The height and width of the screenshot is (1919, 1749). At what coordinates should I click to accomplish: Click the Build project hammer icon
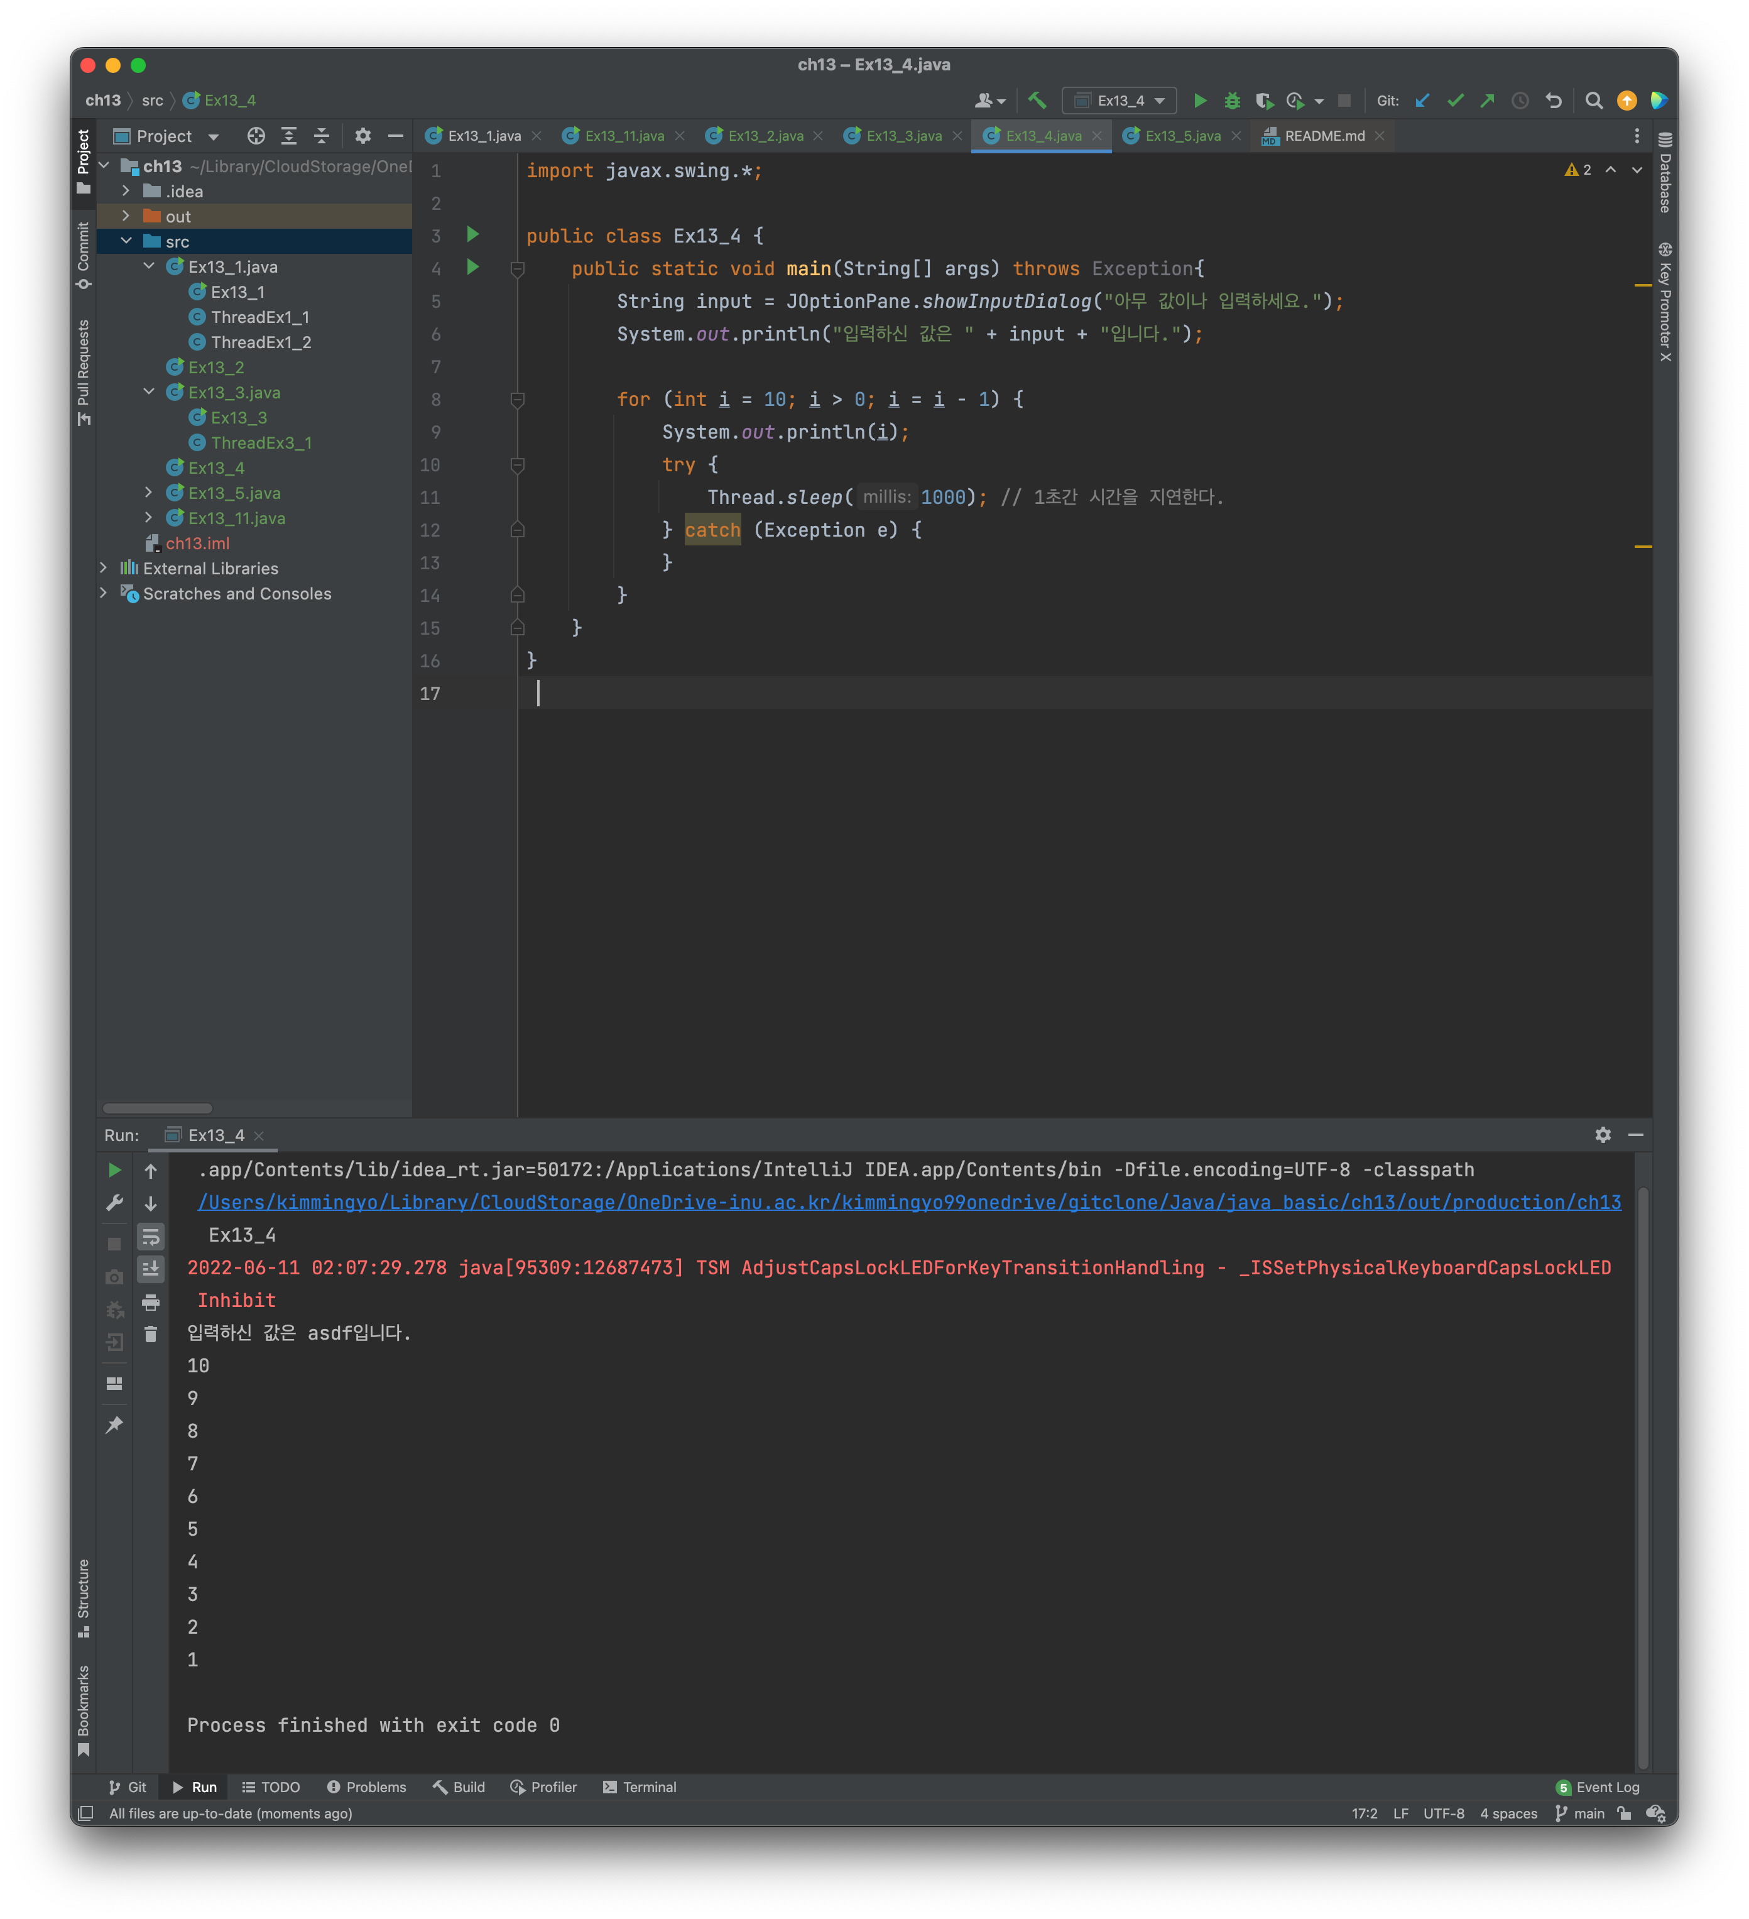[1037, 100]
